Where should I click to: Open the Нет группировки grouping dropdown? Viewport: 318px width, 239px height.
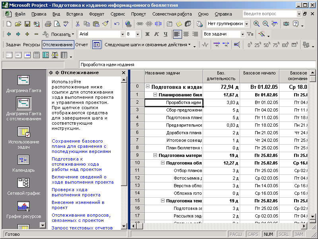(246, 24)
